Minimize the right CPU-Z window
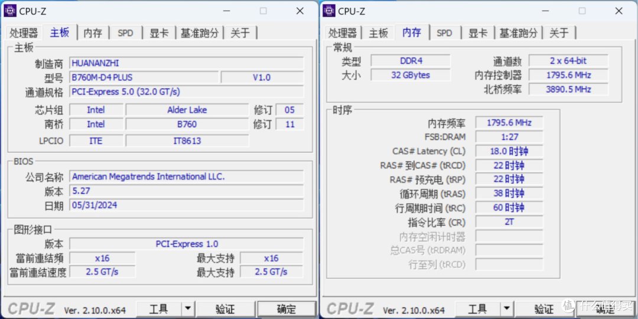638x319 pixels. point(546,11)
